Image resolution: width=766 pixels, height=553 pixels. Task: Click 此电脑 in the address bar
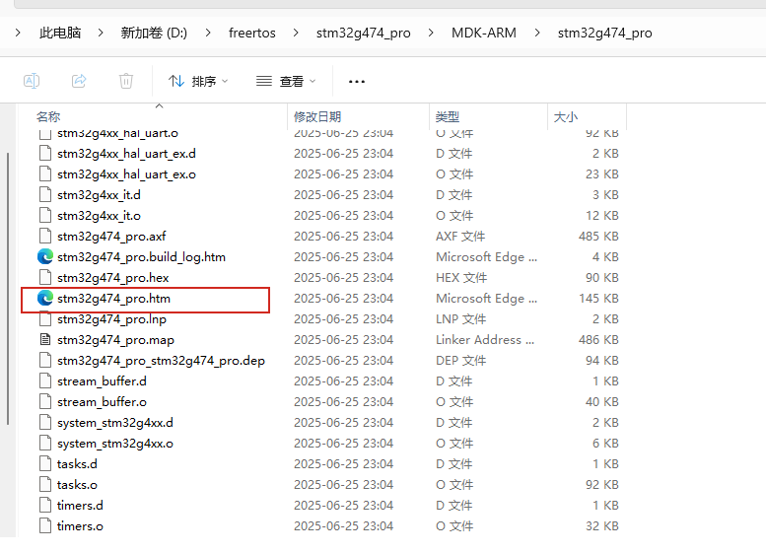tap(60, 33)
